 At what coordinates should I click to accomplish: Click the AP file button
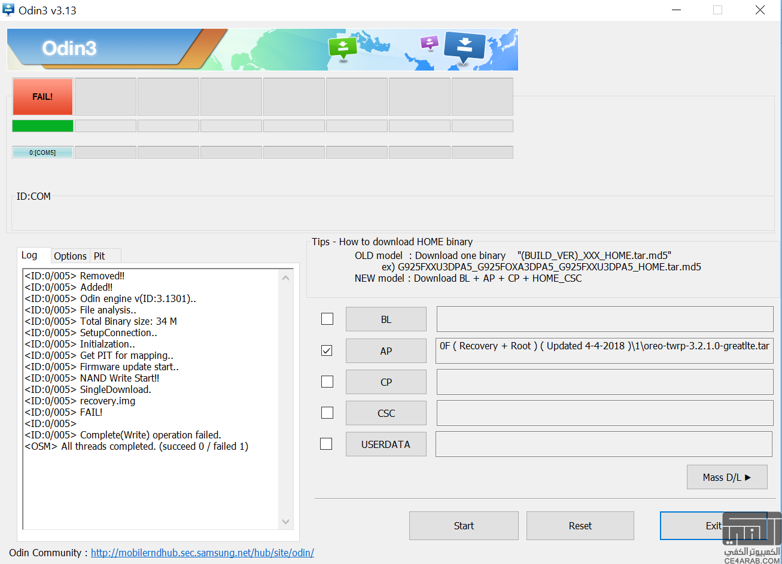386,351
